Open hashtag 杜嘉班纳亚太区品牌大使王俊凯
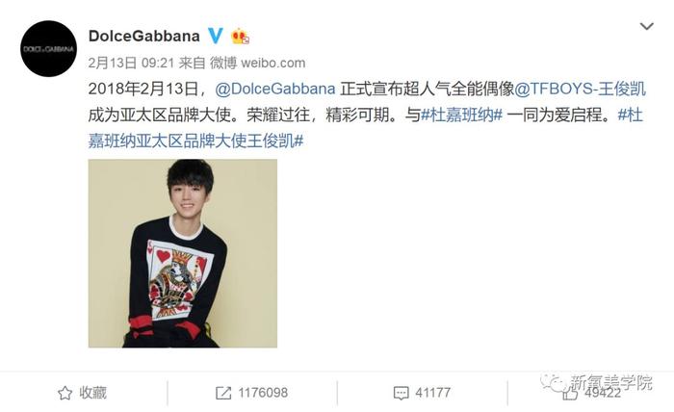 click(x=365, y=128)
